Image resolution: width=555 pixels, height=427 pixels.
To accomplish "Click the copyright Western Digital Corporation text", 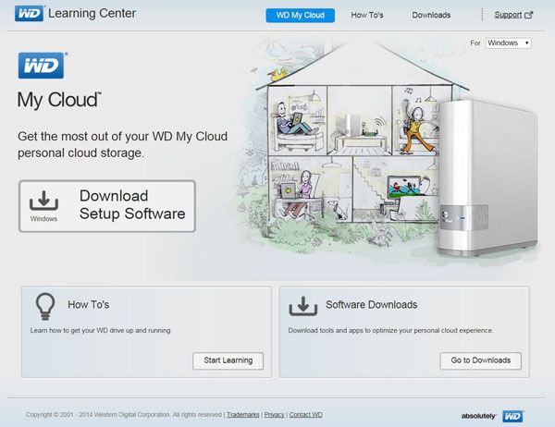I will coord(124,415).
